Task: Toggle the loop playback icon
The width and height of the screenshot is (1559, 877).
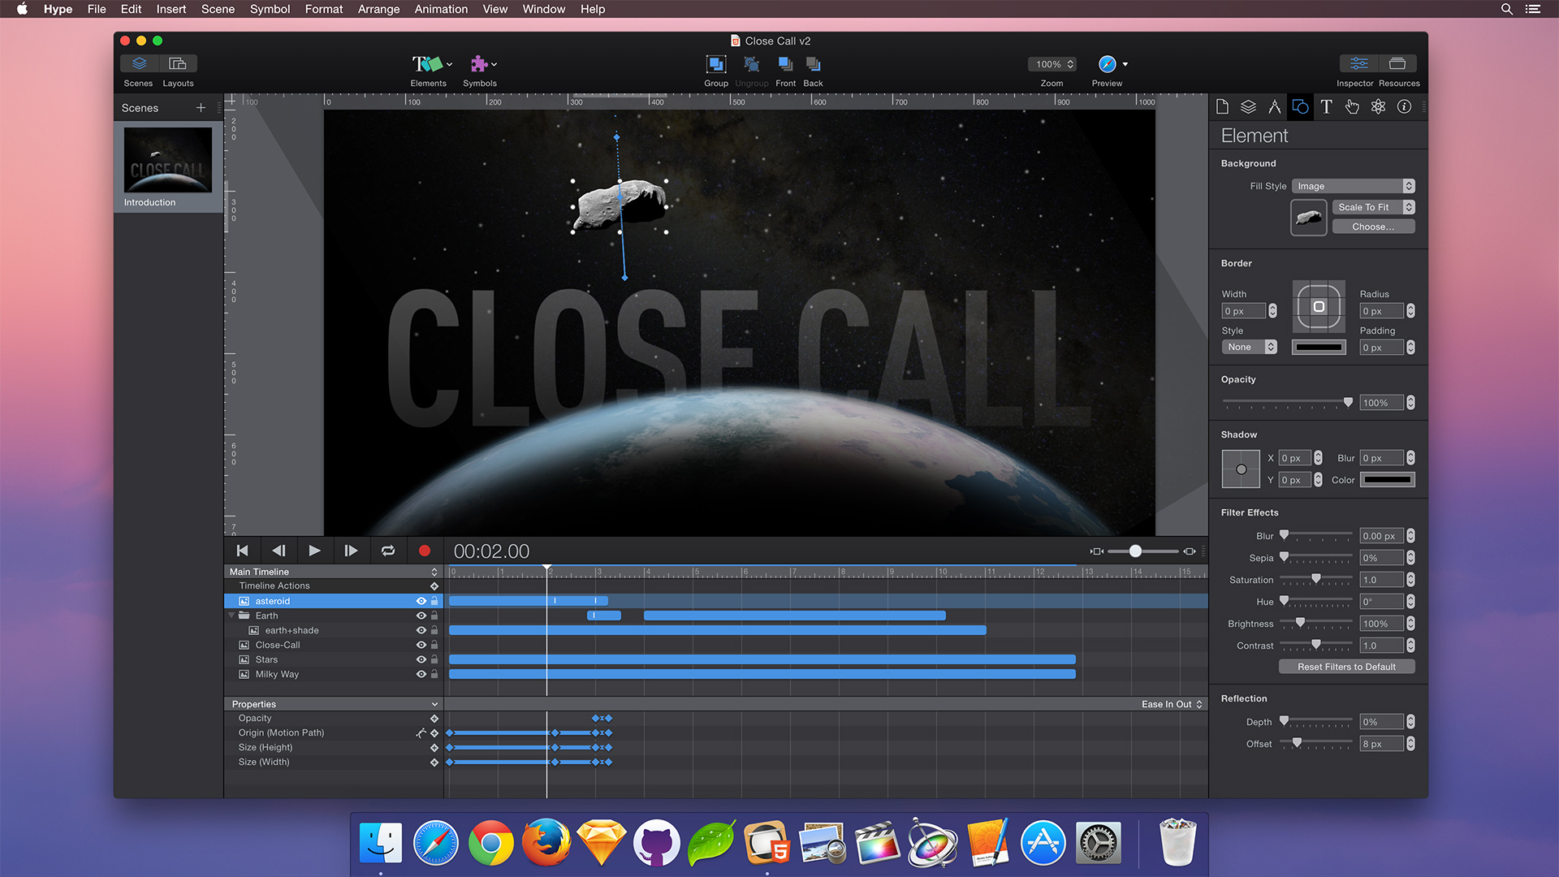Action: coord(388,551)
